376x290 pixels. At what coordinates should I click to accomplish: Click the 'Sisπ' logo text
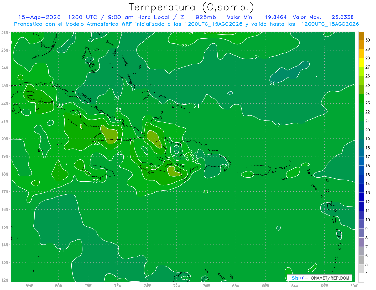pyautogui.click(x=298, y=278)
